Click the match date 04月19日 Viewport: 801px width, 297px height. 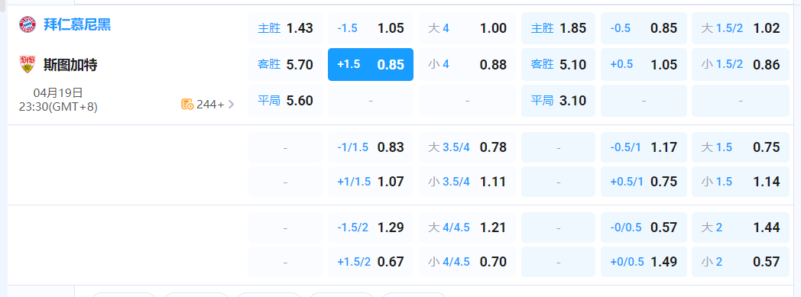point(58,93)
